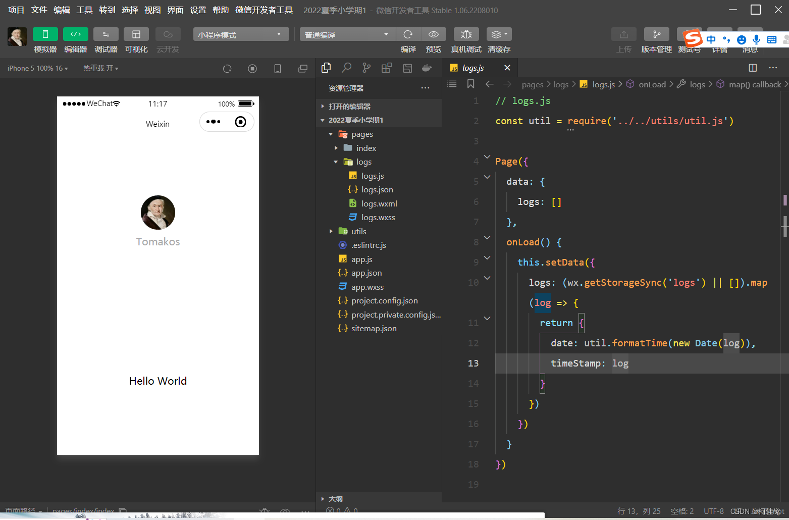Viewport: 789px width, 520px height.
Task: Open the search magnifier icon
Action: [x=347, y=68]
